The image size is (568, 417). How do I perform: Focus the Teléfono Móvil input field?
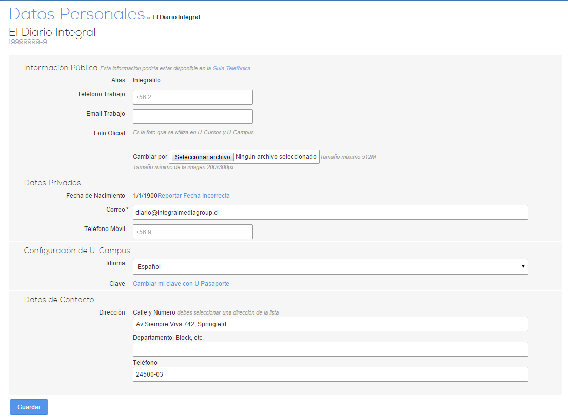pos(192,232)
